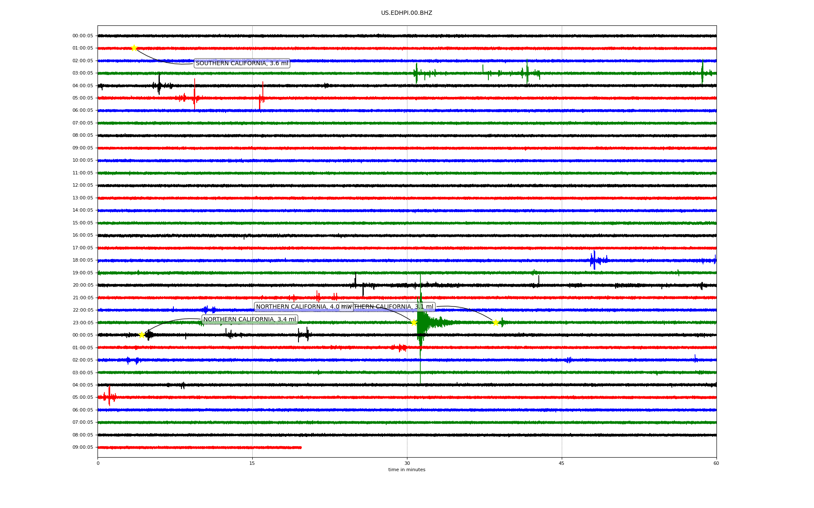Select the SOUTHERN CALIFORNIA, 3.6 ml label
This screenshot has height=508, width=814.
point(242,63)
